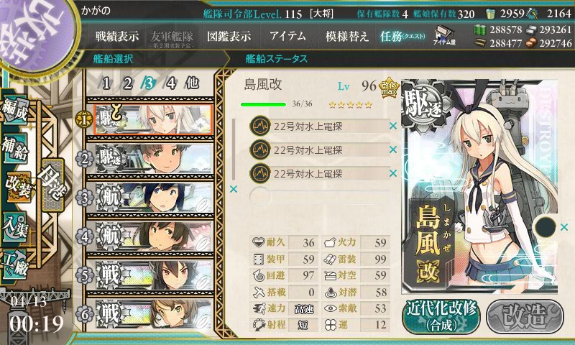The height and width of the screenshot is (345, 575).
Task: Unequip all items with left-side X
Action: pyautogui.click(x=233, y=189)
